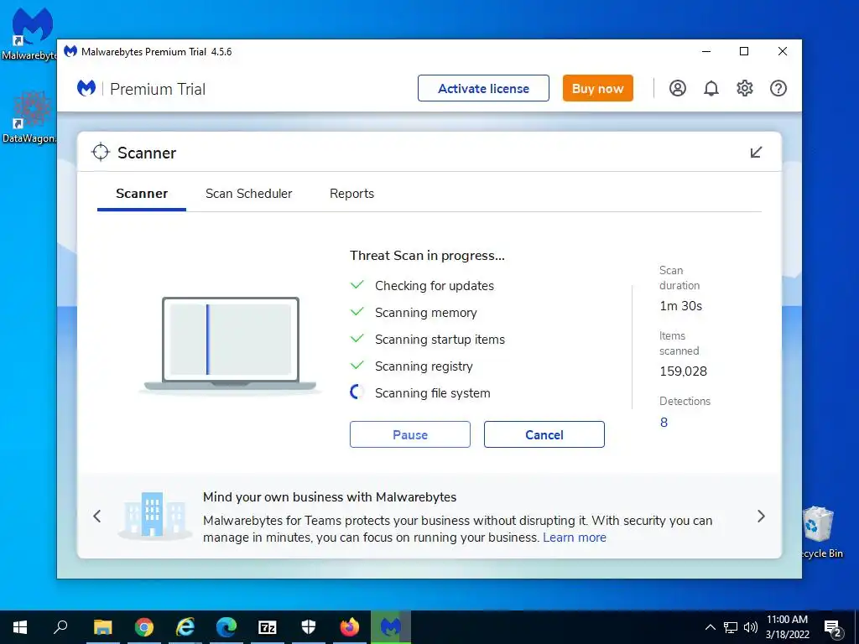
Task: Maximize the Malwarebytes window
Action: coord(744,51)
